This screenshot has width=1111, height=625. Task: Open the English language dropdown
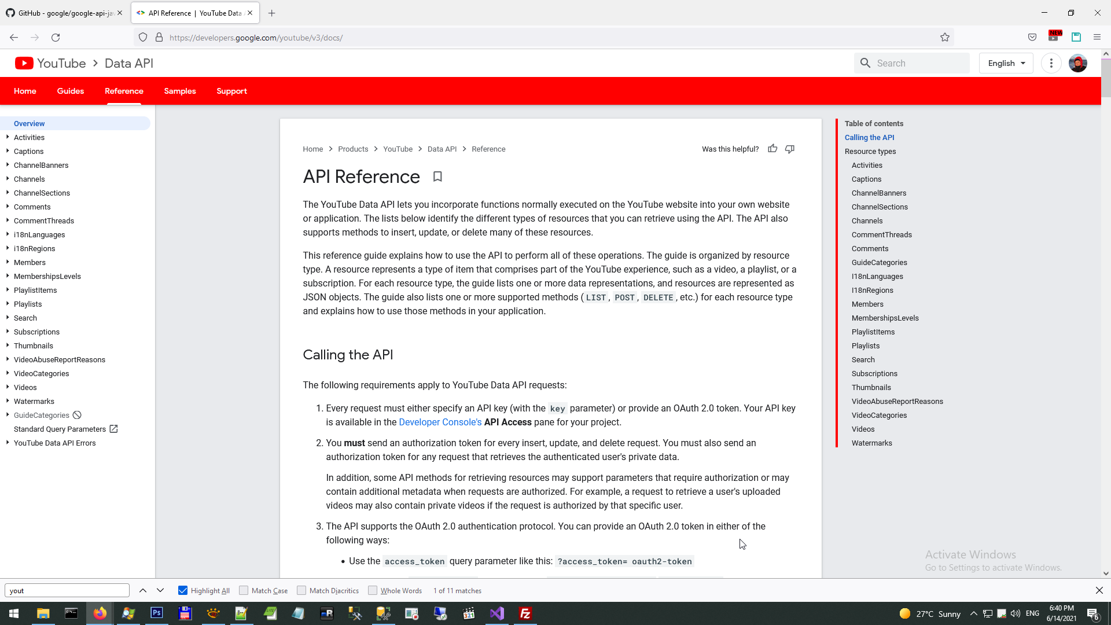tap(1006, 63)
